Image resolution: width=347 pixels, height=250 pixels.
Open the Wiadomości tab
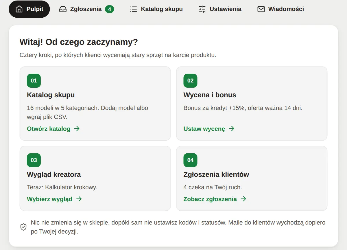click(x=280, y=9)
